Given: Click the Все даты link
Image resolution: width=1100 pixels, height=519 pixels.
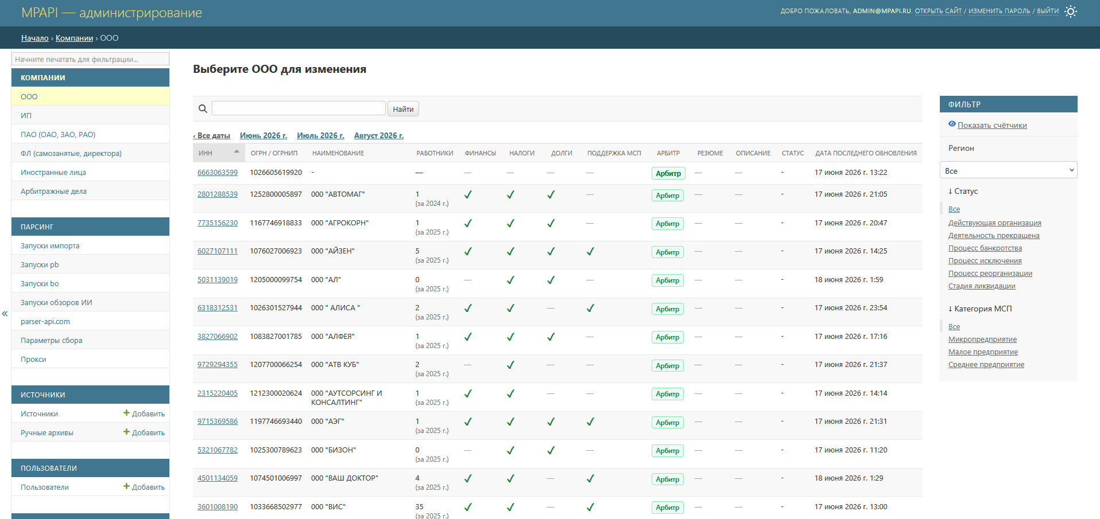Looking at the screenshot, I should 212,136.
